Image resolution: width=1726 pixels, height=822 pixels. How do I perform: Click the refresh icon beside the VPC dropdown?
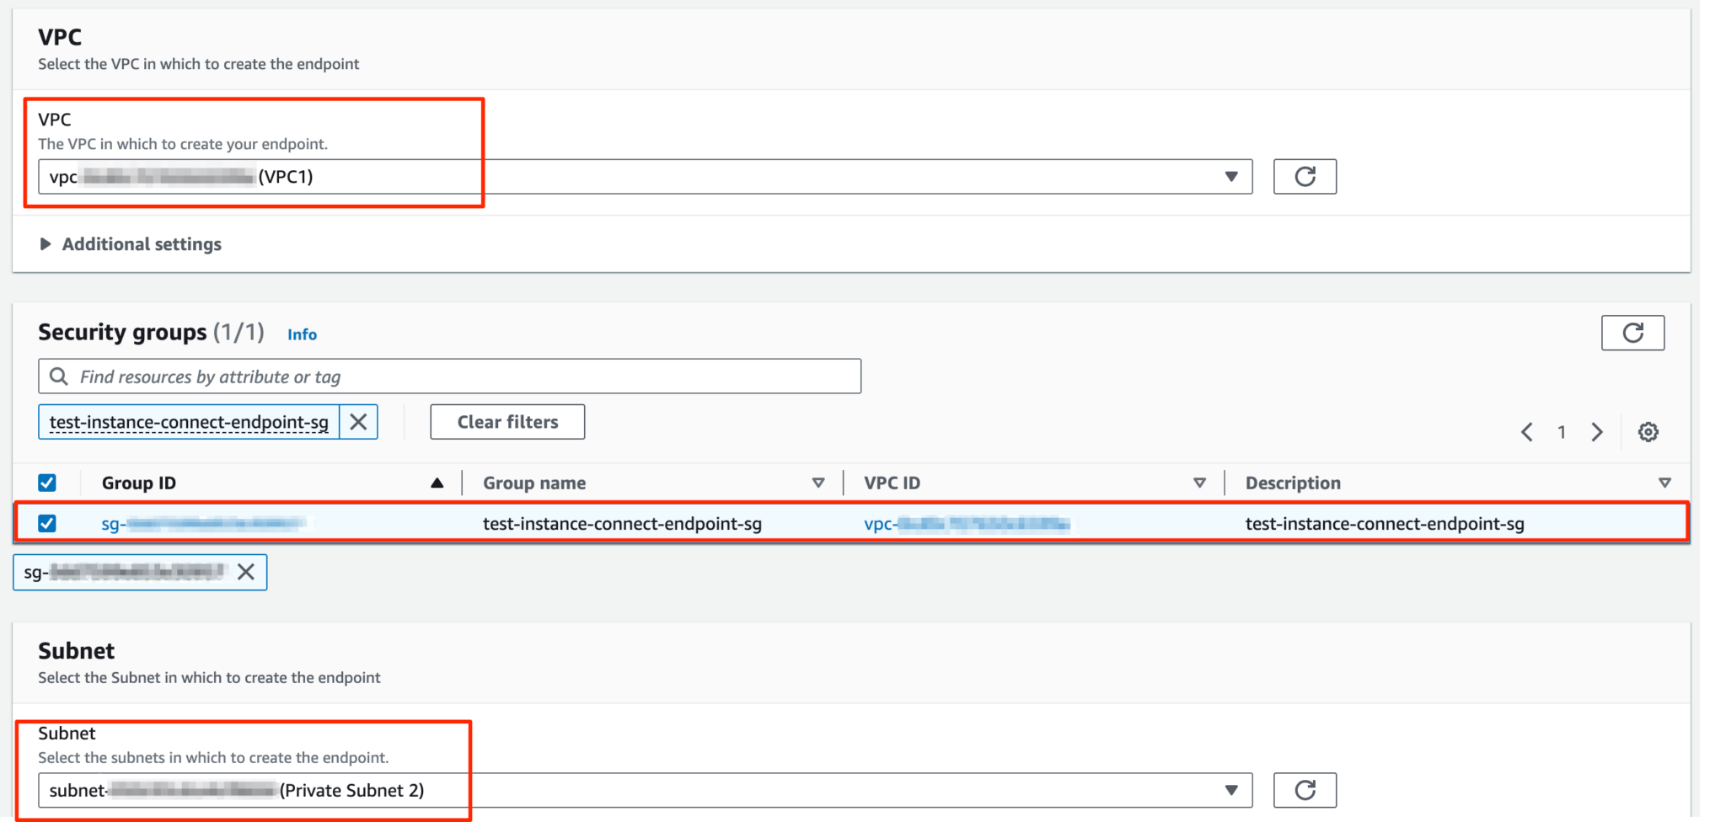coord(1304,176)
